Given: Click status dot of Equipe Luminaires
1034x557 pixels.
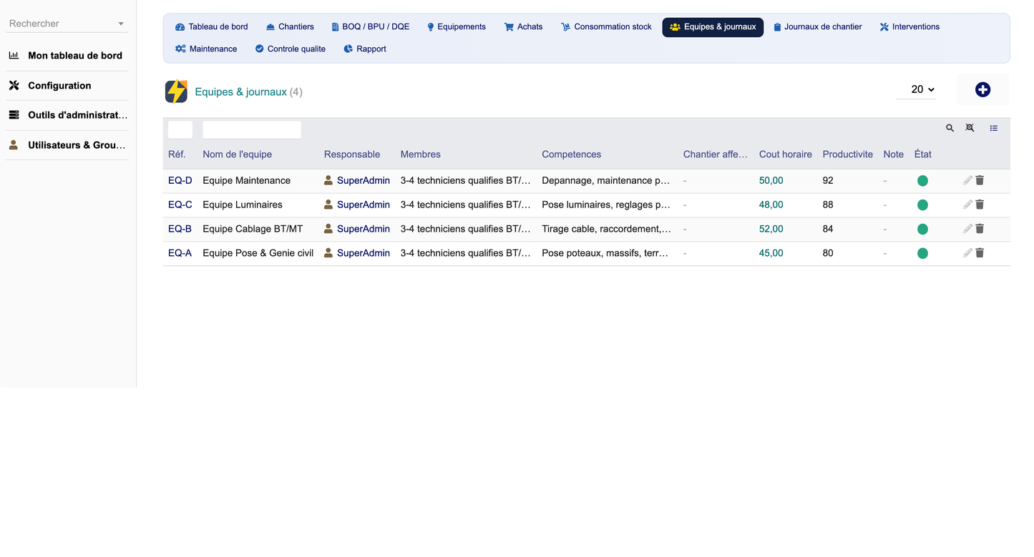Looking at the screenshot, I should [922, 205].
